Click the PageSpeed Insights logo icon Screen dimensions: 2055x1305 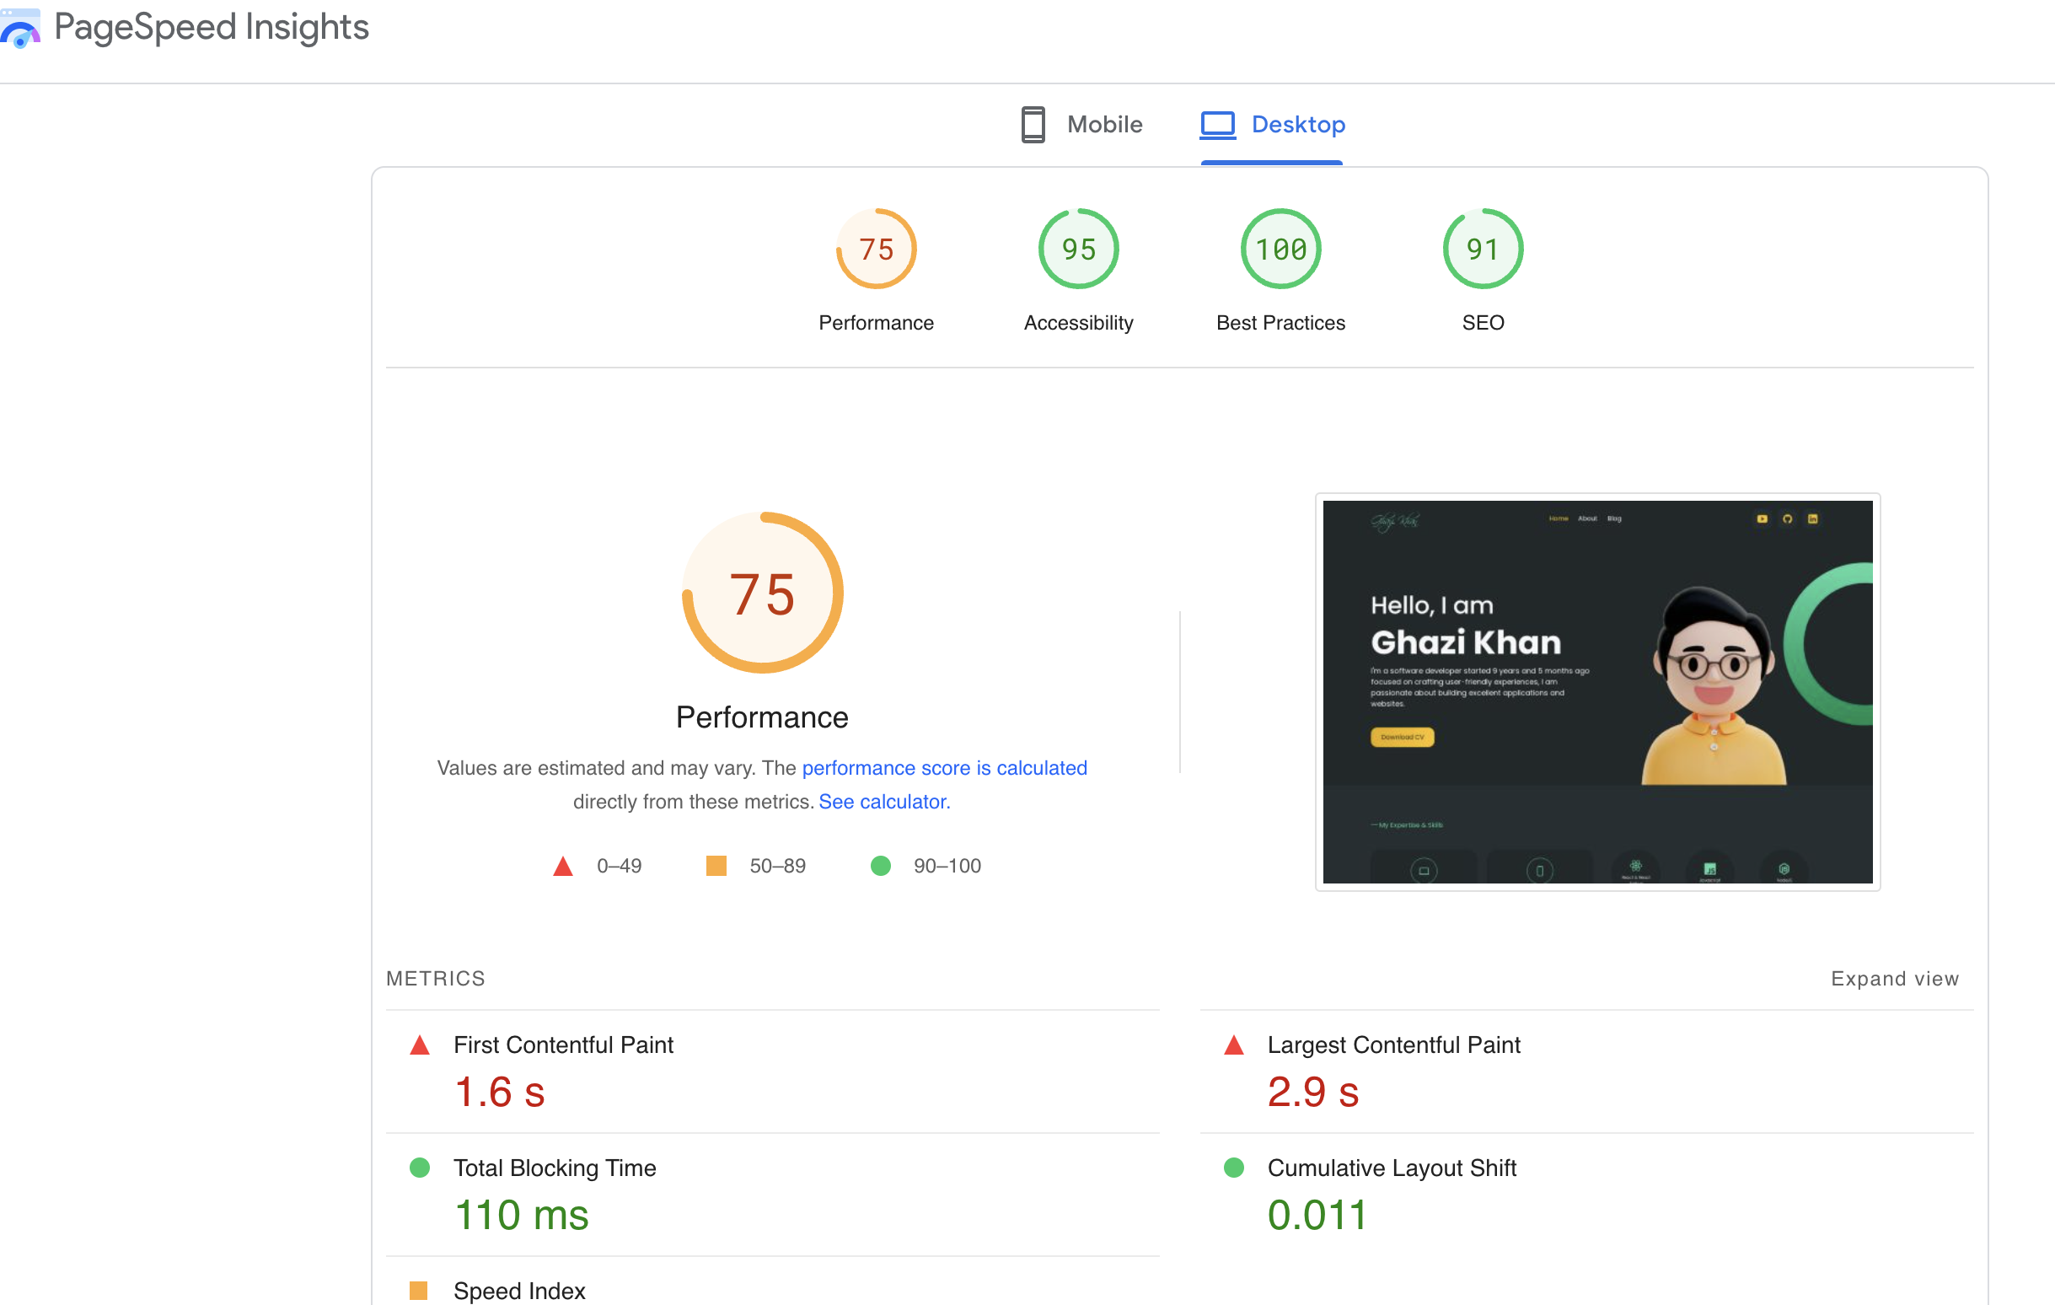[20, 29]
